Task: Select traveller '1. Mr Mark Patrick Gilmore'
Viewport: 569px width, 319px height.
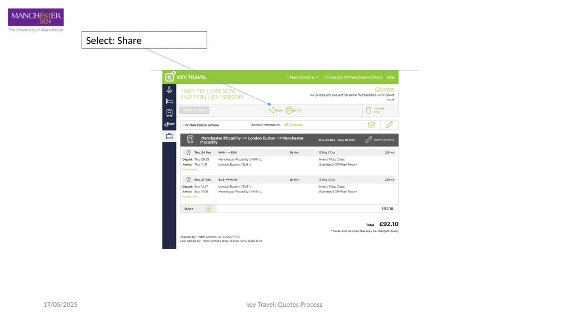Action: (201, 125)
